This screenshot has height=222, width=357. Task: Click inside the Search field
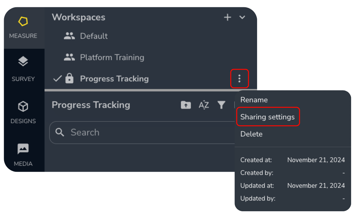point(121,132)
